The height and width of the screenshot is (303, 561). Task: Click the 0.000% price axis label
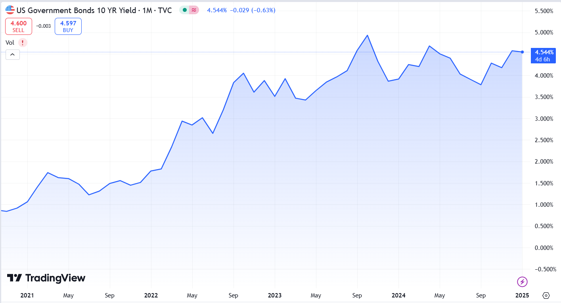544,248
